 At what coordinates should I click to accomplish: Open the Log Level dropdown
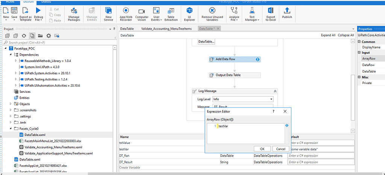[x=271, y=99]
